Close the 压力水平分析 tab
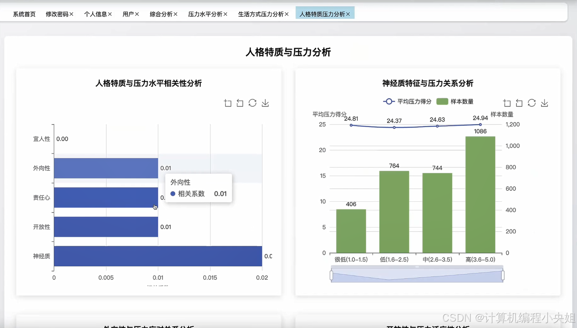 [x=225, y=14]
